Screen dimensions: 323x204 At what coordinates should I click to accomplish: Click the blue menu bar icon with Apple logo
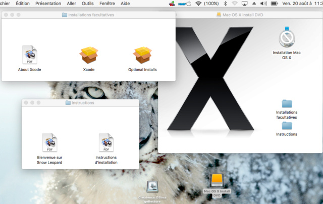[185, 4]
